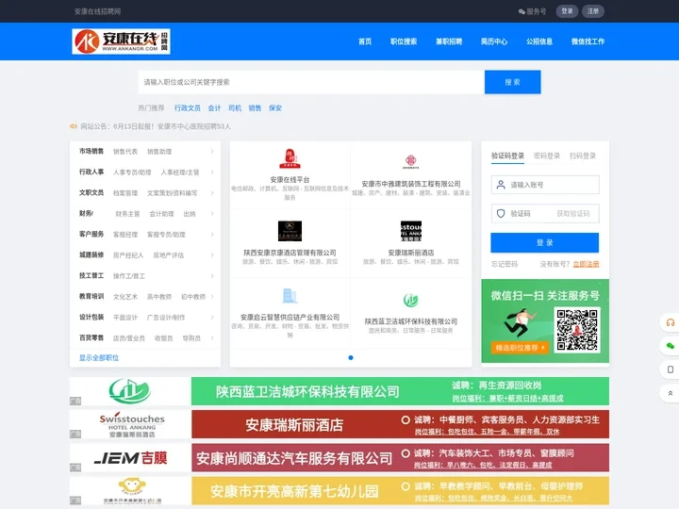The height and width of the screenshot is (509, 679).
Task: Open 微信找工作 in the navigation bar
Action: click(x=588, y=41)
